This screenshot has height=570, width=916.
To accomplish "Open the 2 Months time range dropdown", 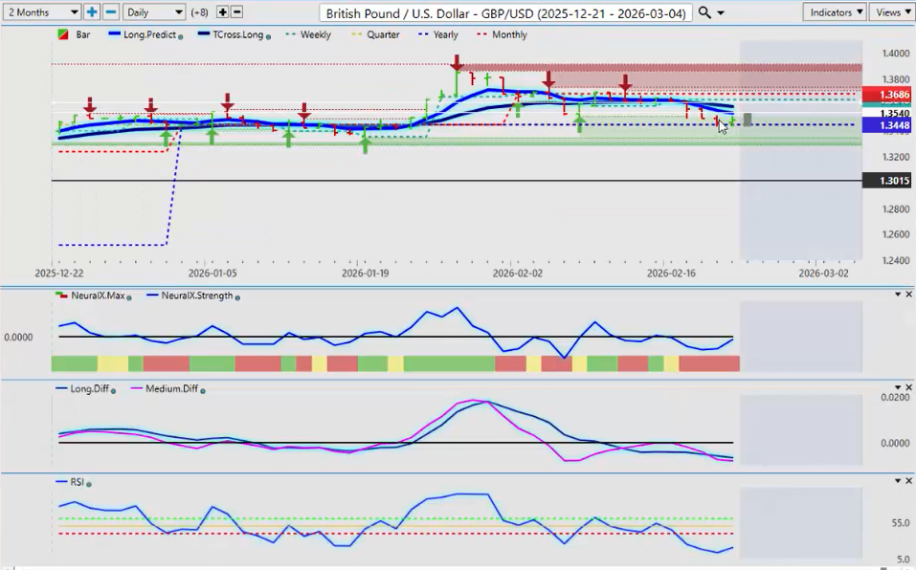I will click(41, 12).
